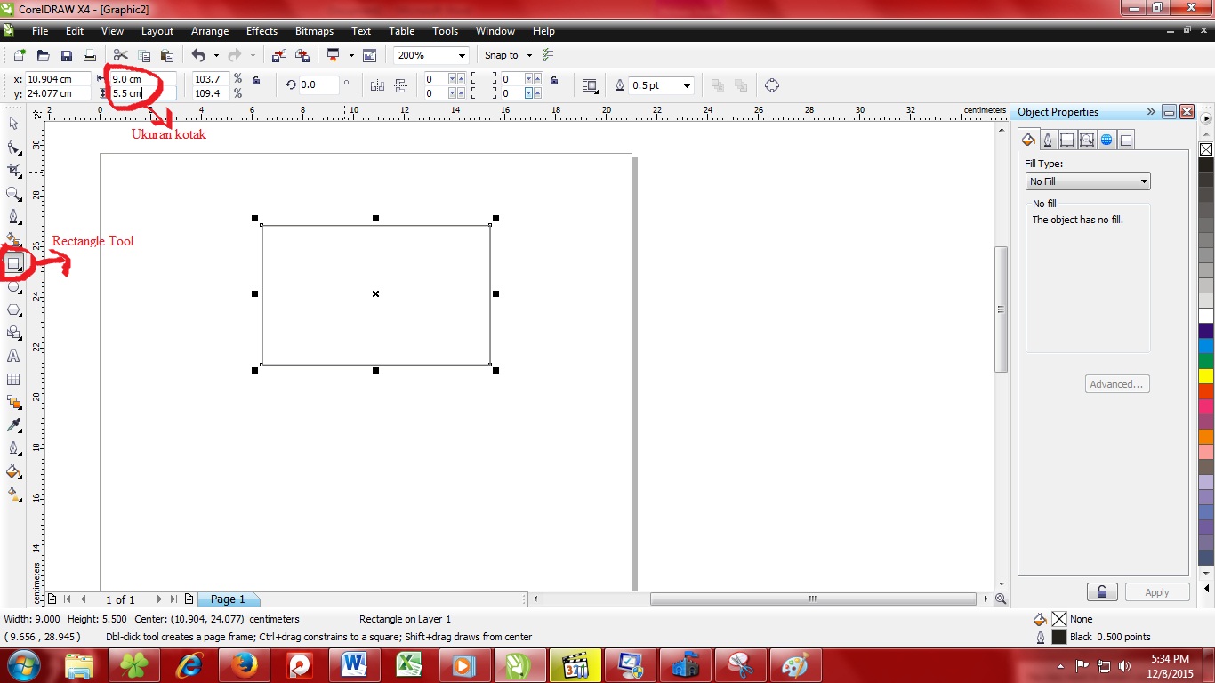Viewport: 1215px width, 683px height.
Task: Open the zoom level 200% dropdown
Action: [x=462, y=55]
